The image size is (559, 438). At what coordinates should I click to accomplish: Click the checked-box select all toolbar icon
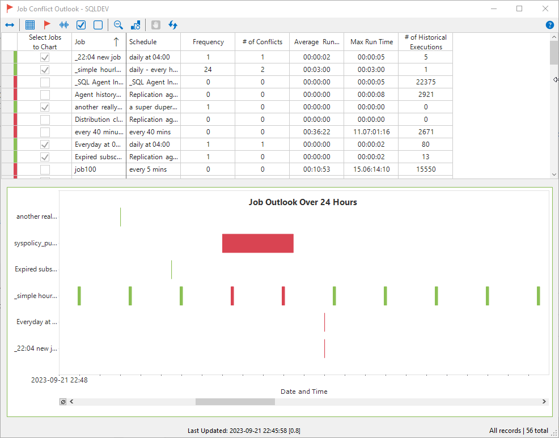coord(81,25)
